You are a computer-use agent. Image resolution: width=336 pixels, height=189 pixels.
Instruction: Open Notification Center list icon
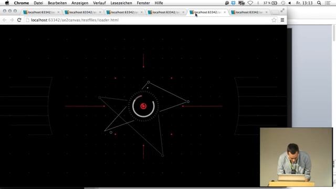pos(328,3)
